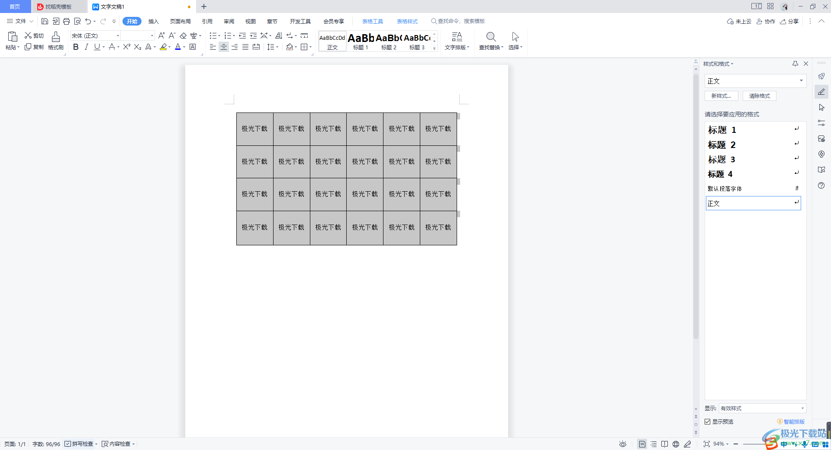Activate the Format Painter (格式刷)
Screen dimensions: 831x450
tap(56, 41)
